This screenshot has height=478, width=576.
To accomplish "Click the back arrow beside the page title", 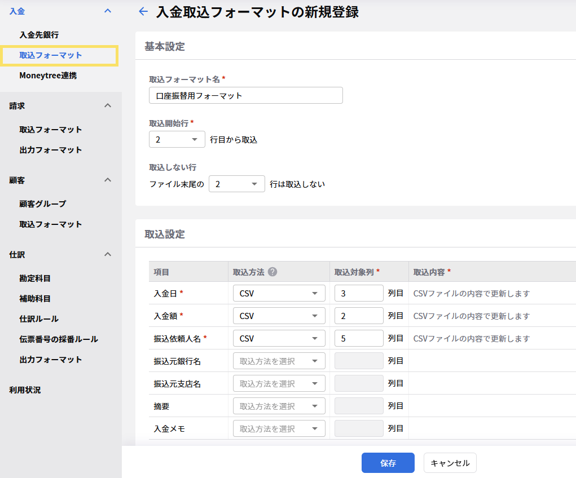I will (143, 12).
